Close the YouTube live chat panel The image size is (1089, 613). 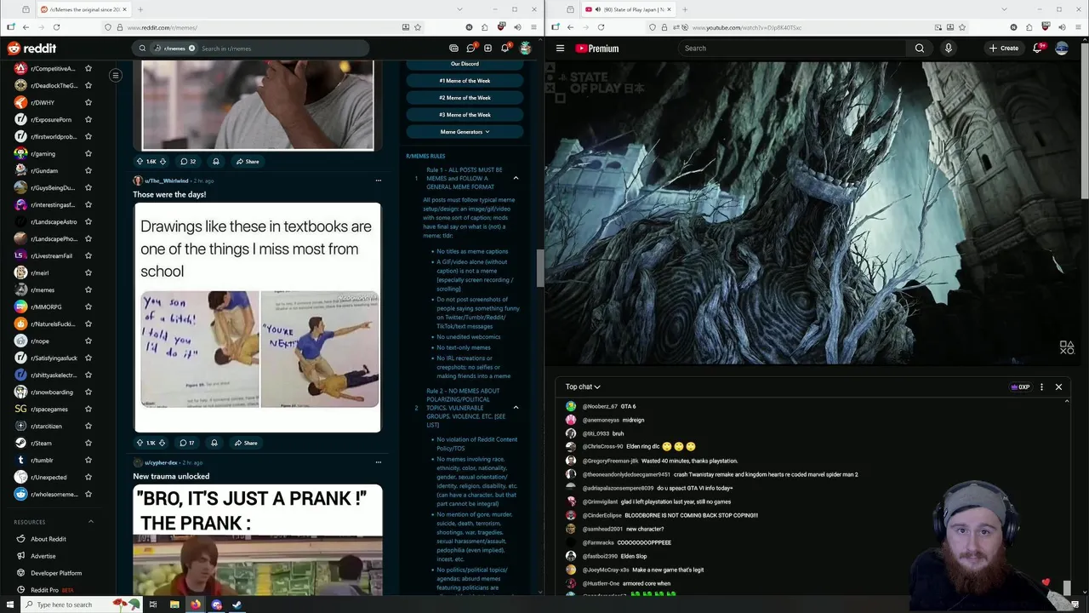(x=1058, y=387)
